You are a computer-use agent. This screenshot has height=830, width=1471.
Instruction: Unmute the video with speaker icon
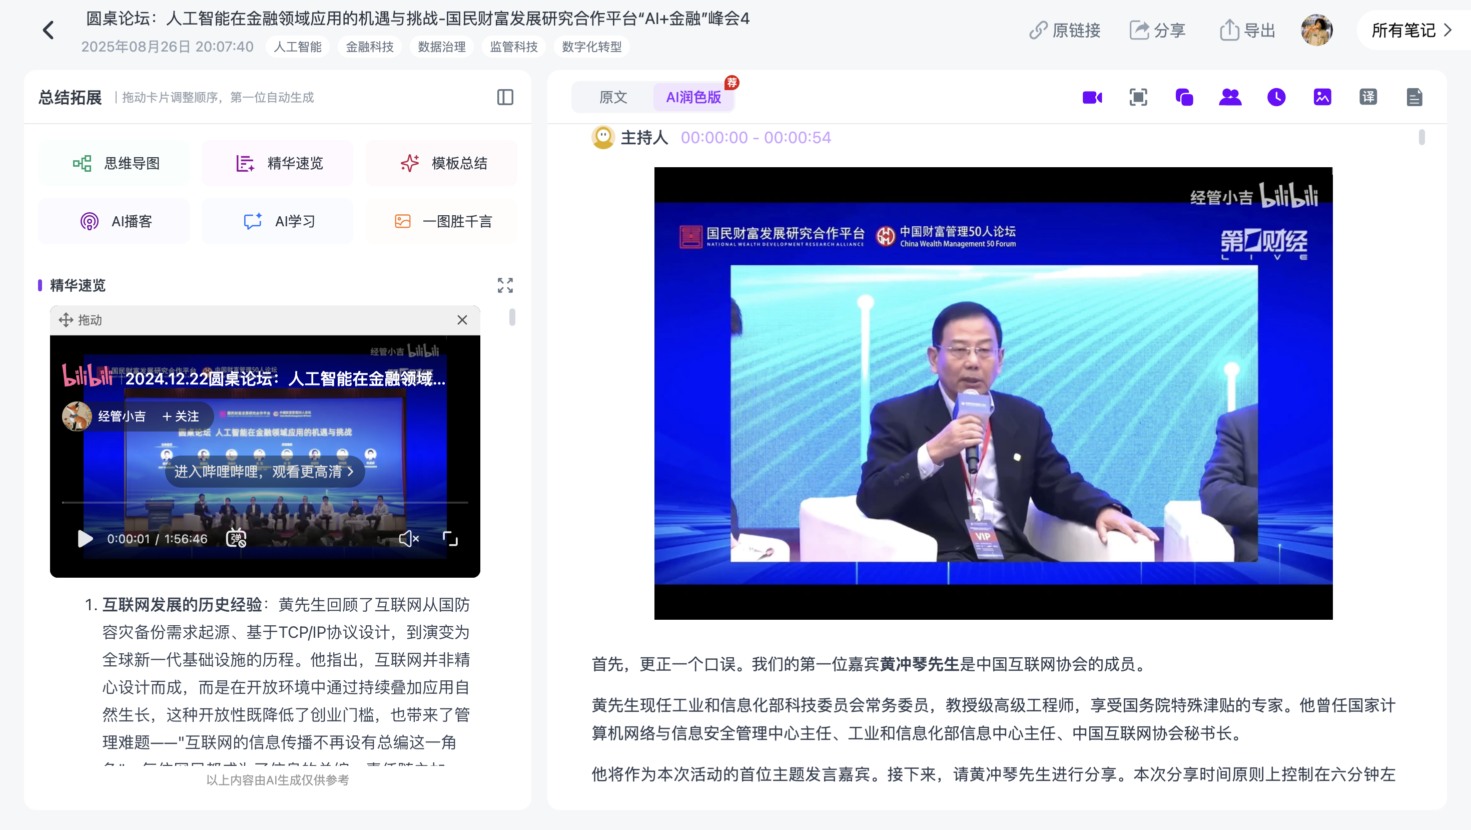pyautogui.click(x=409, y=539)
